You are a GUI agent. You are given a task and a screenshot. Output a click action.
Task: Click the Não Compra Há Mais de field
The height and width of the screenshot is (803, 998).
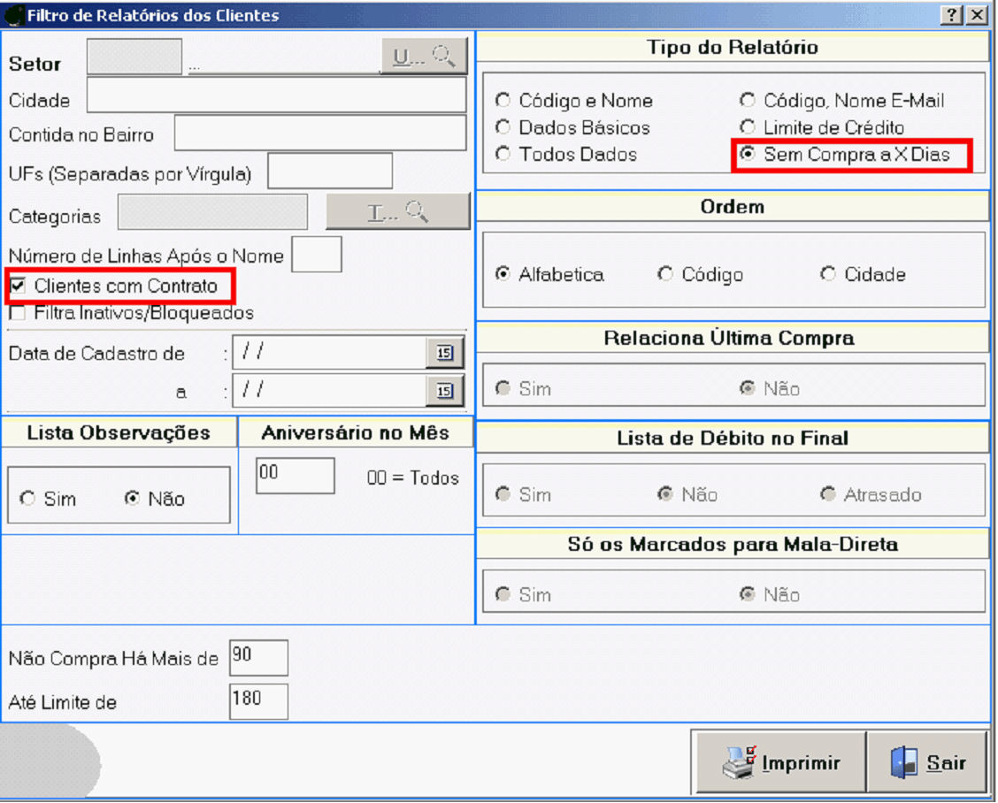[258, 657]
